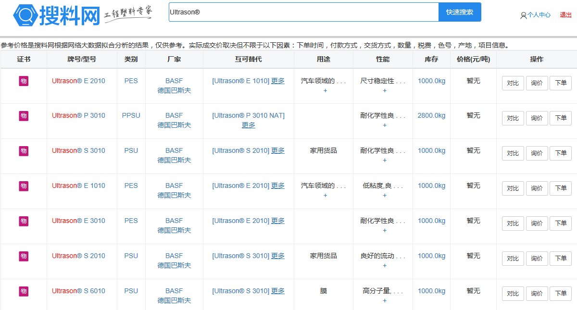
Task: Open certificate icon for Ultrason® E 3010
Action: [24, 221]
